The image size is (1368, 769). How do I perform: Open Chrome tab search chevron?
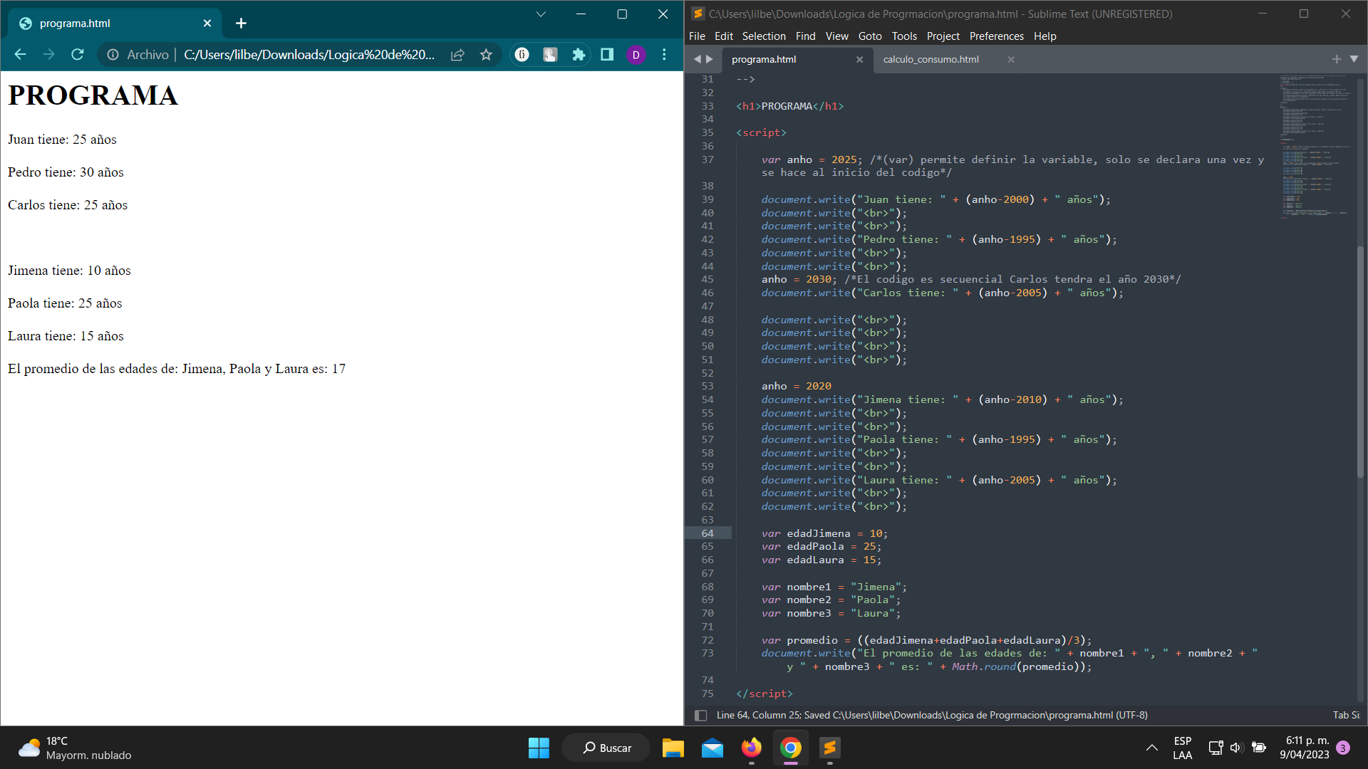pos(541,14)
